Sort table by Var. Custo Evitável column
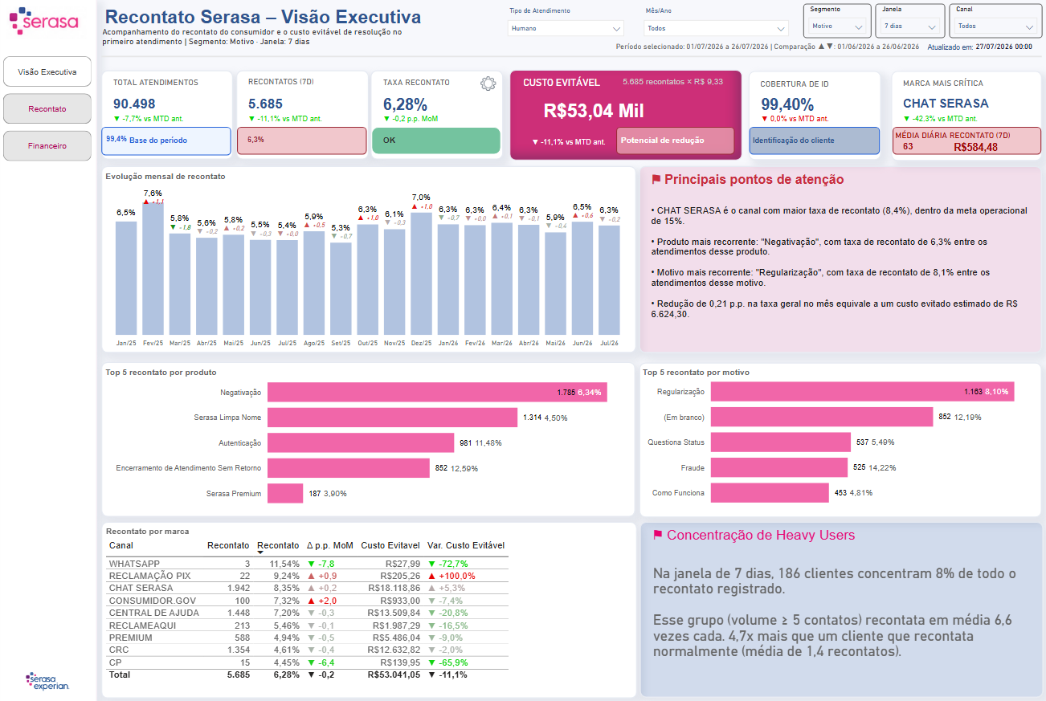The image size is (1046, 701). tap(466, 545)
